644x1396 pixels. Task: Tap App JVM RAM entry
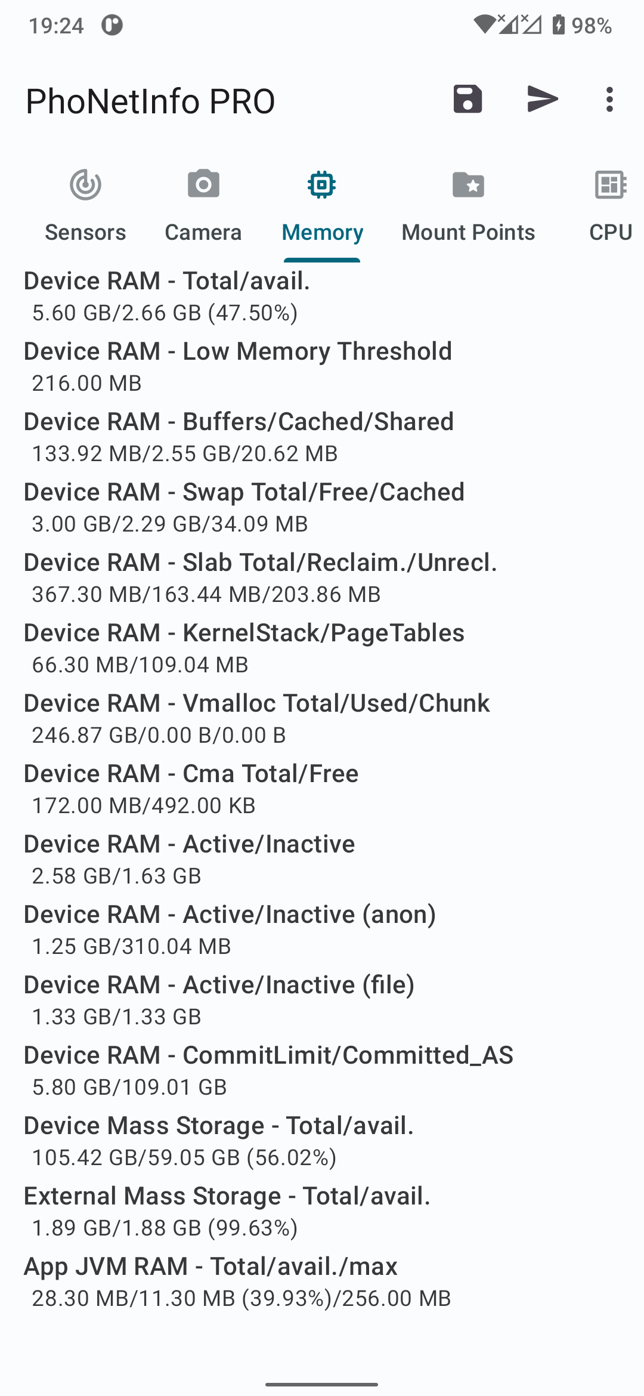[x=322, y=1282]
